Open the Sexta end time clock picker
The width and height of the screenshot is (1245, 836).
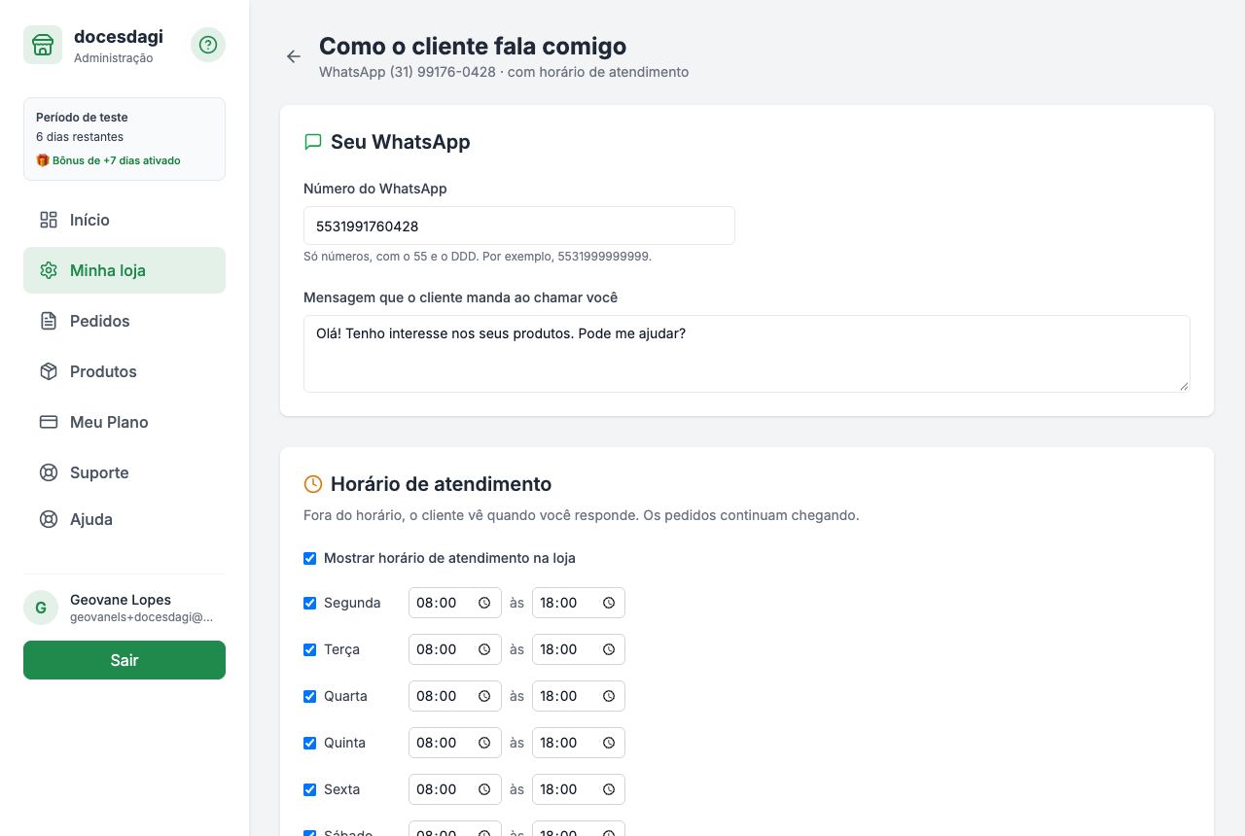click(x=609, y=789)
